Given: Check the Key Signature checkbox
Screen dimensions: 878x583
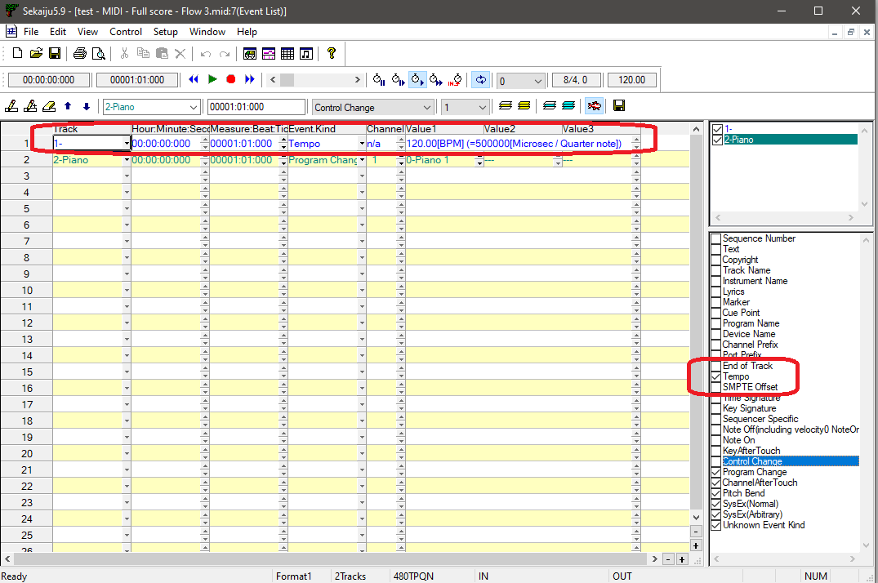Looking at the screenshot, I should click(x=716, y=408).
